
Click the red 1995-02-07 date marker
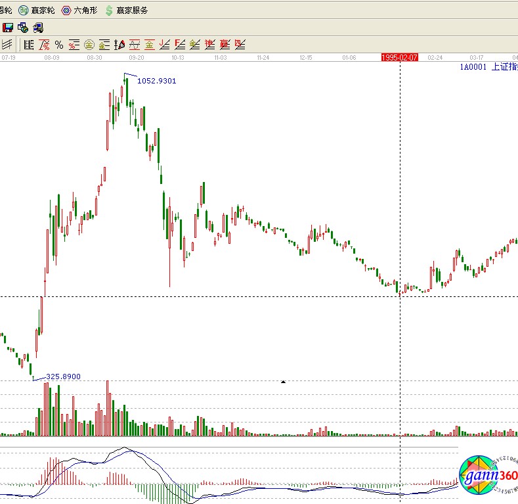click(x=400, y=58)
